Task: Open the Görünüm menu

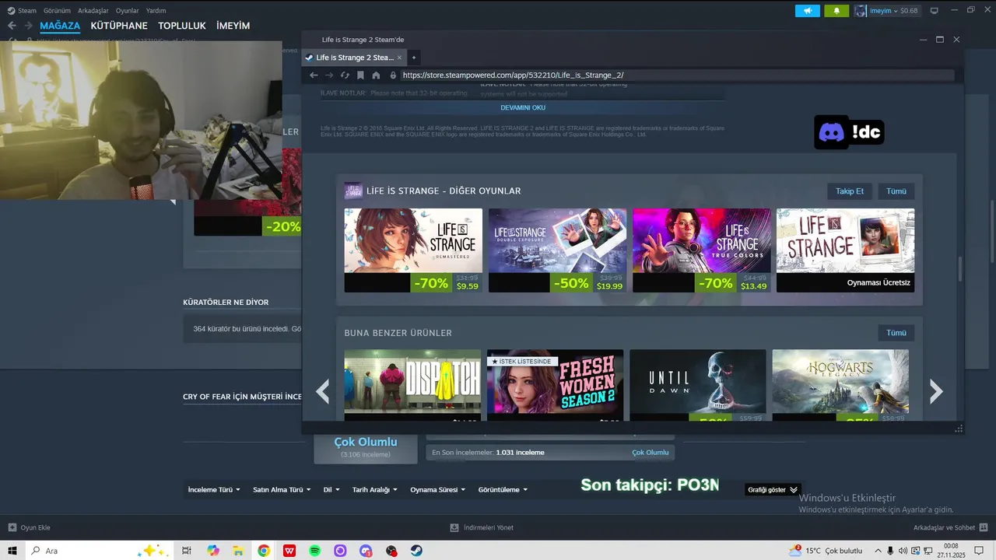Action: point(57,11)
